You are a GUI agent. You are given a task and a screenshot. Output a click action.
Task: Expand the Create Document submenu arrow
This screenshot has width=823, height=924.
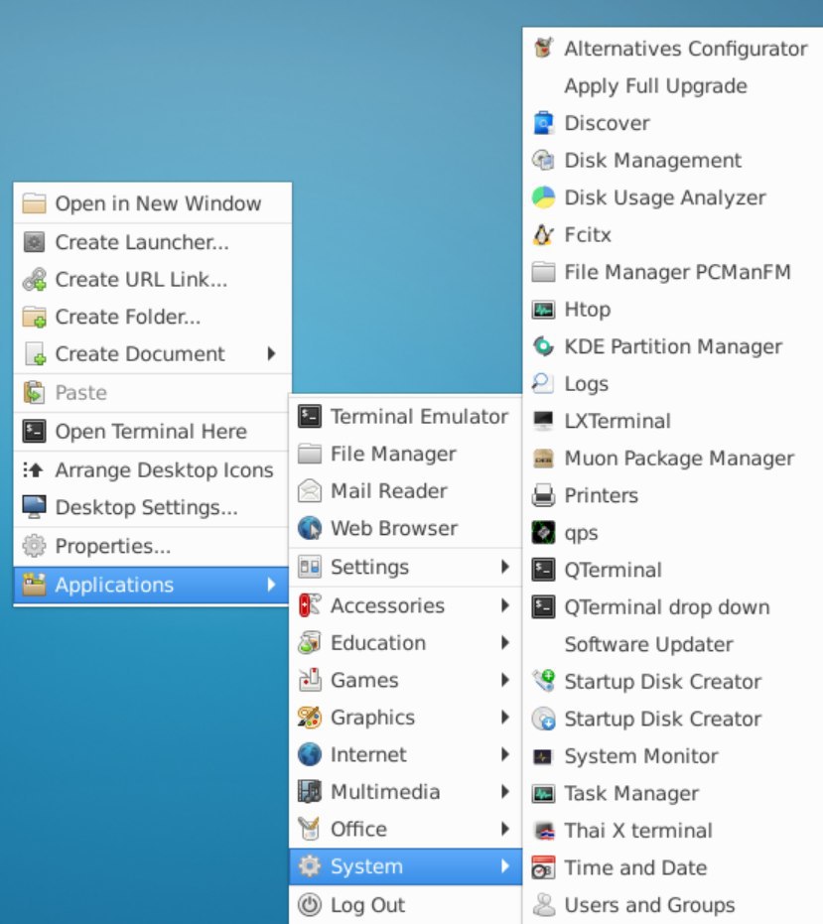(x=271, y=353)
